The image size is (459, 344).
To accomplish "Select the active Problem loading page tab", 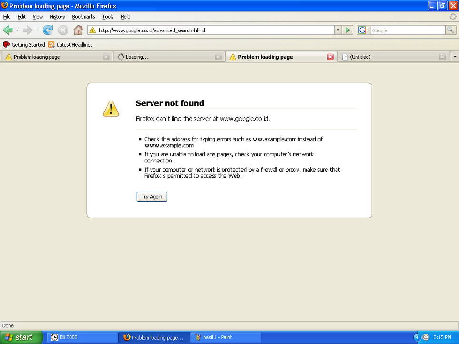I will tap(281, 57).
